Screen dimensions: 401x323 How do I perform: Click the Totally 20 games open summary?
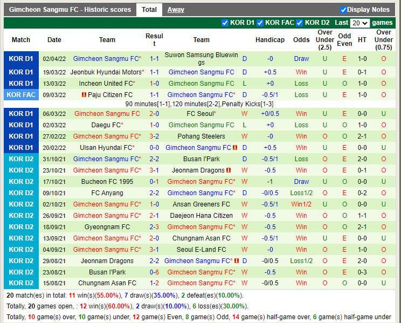[127, 306]
